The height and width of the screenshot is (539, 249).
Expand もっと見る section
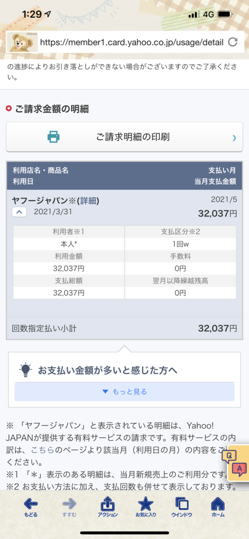[x=124, y=392]
